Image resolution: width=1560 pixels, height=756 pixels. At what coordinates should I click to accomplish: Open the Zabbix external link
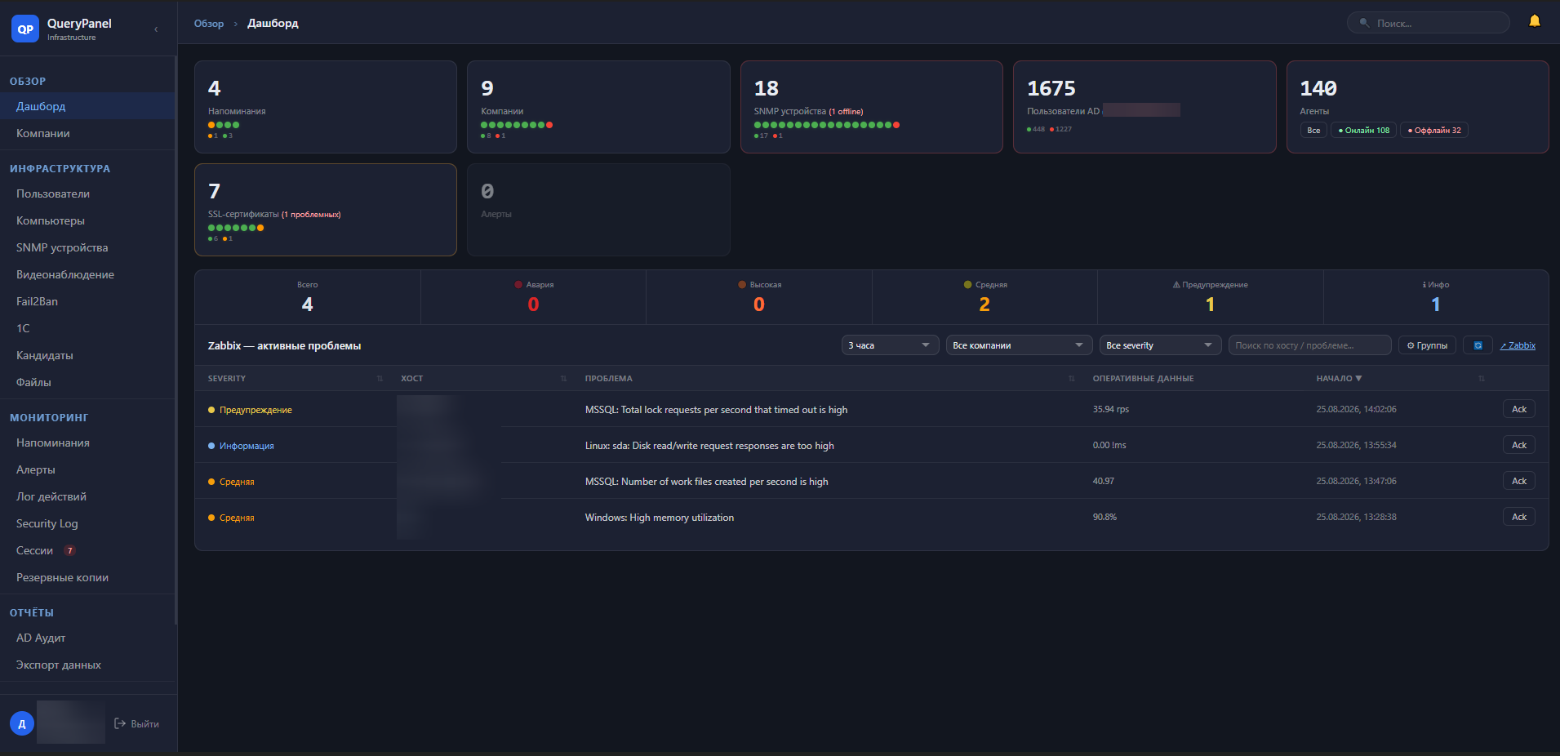tap(1518, 345)
